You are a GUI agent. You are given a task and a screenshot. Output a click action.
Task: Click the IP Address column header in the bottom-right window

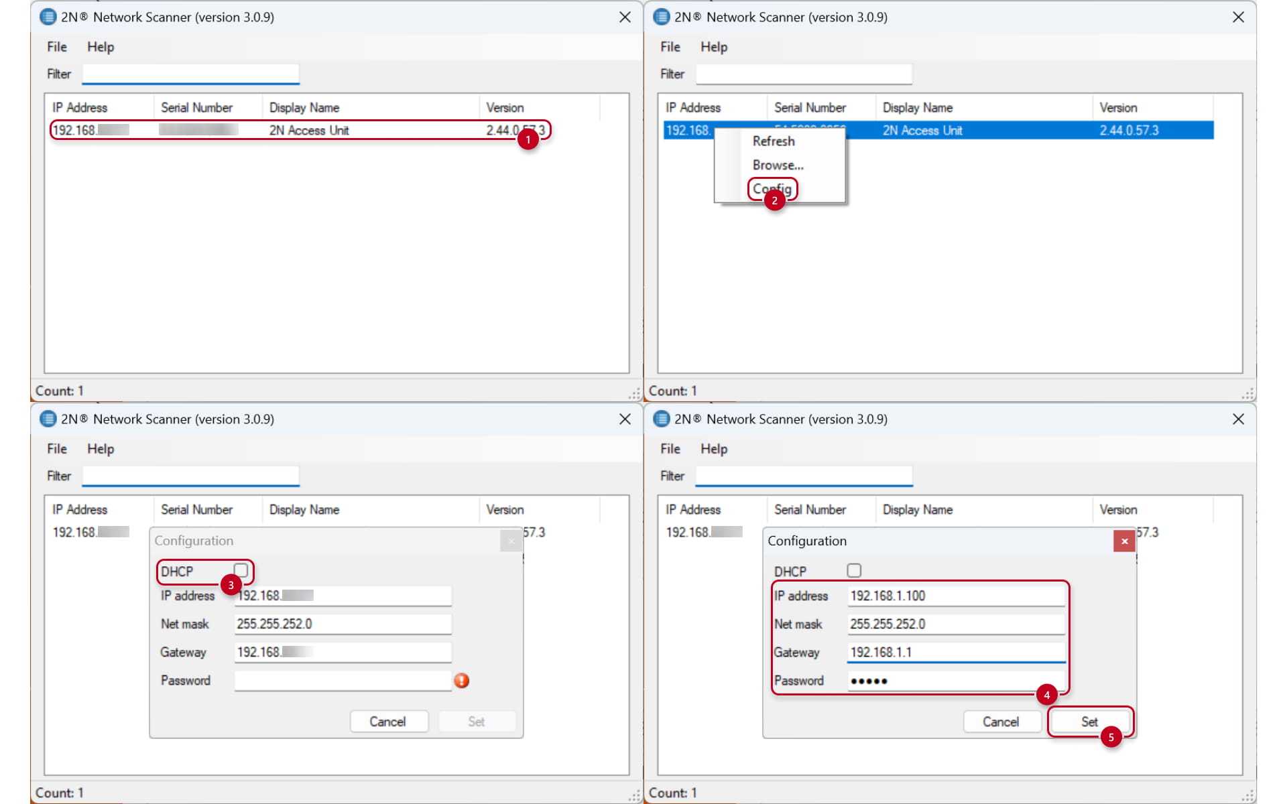point(714,510)
